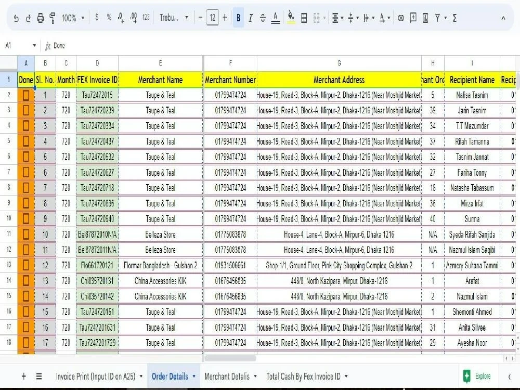
Task: Click the insert link icon
Action: [x=401, y=18]
